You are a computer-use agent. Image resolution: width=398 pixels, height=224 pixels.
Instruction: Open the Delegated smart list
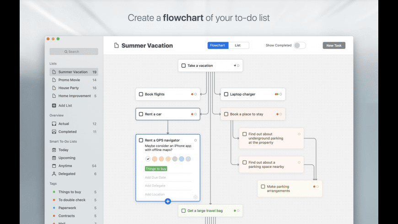pyautogui.click(x=68, y=174)
